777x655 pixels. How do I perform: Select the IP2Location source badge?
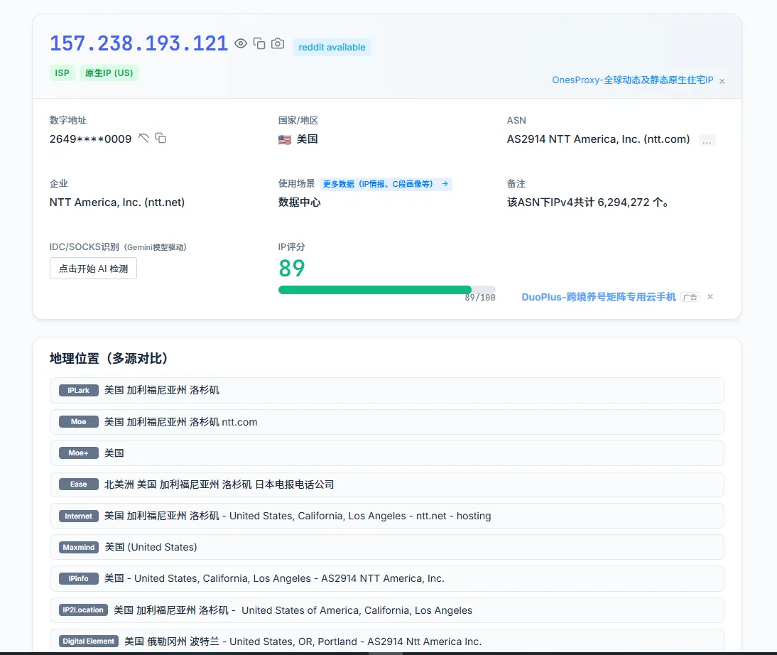[x=83, y=610]
